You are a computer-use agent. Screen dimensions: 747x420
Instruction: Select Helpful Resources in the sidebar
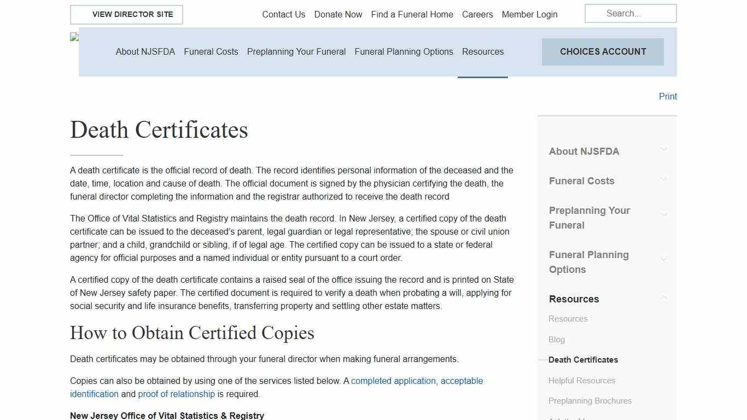tap(582, 380)
